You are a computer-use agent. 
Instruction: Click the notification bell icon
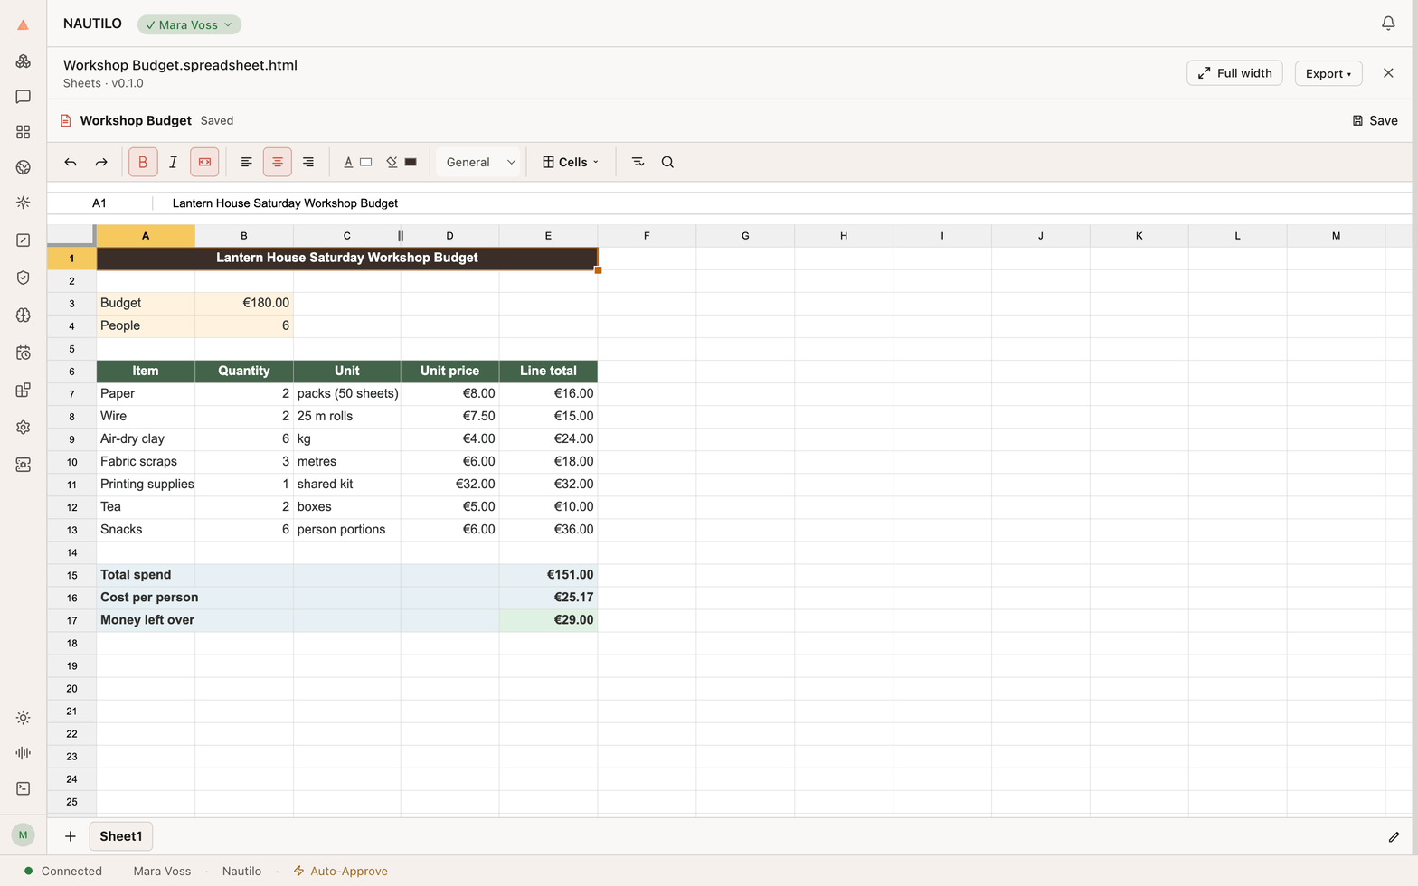[1388, 24]
